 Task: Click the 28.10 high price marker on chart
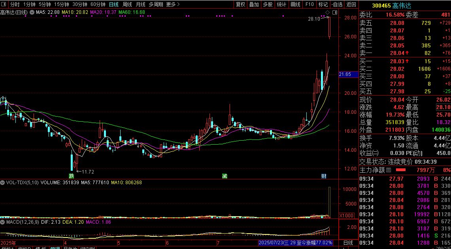(x=314, y=19)
